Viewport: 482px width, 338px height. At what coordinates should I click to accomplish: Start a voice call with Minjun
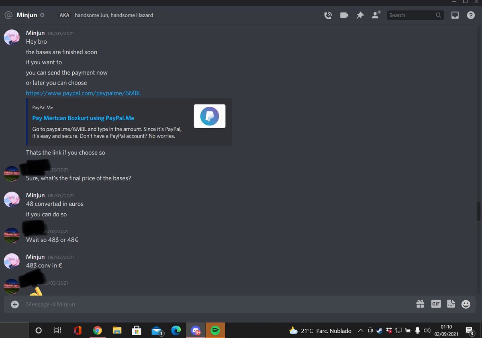click(x=328, y=15)
